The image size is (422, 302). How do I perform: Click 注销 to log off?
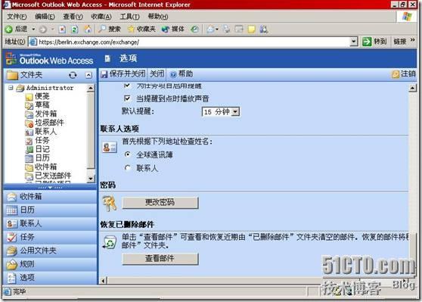click(x=403, y=74)
